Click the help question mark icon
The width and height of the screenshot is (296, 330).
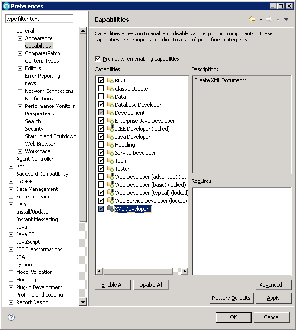[11, 317]
